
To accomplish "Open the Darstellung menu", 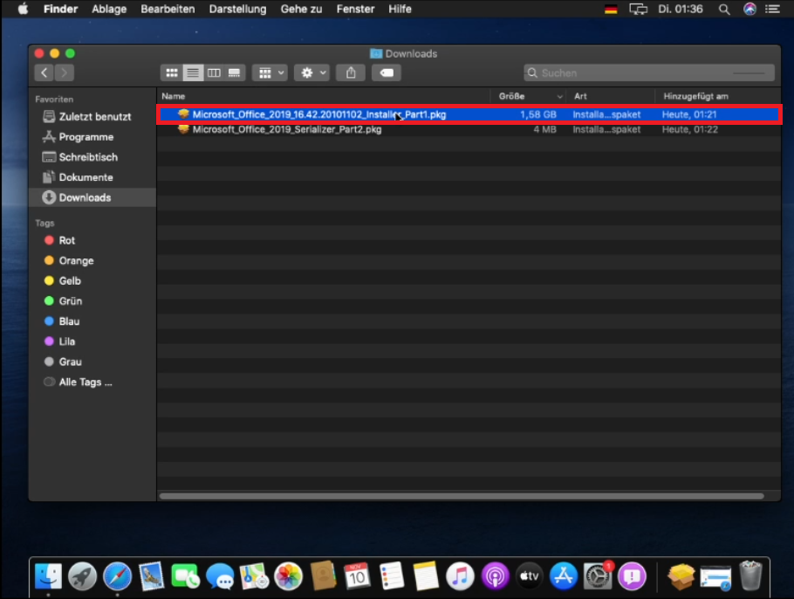I will (x=238, y=9).
